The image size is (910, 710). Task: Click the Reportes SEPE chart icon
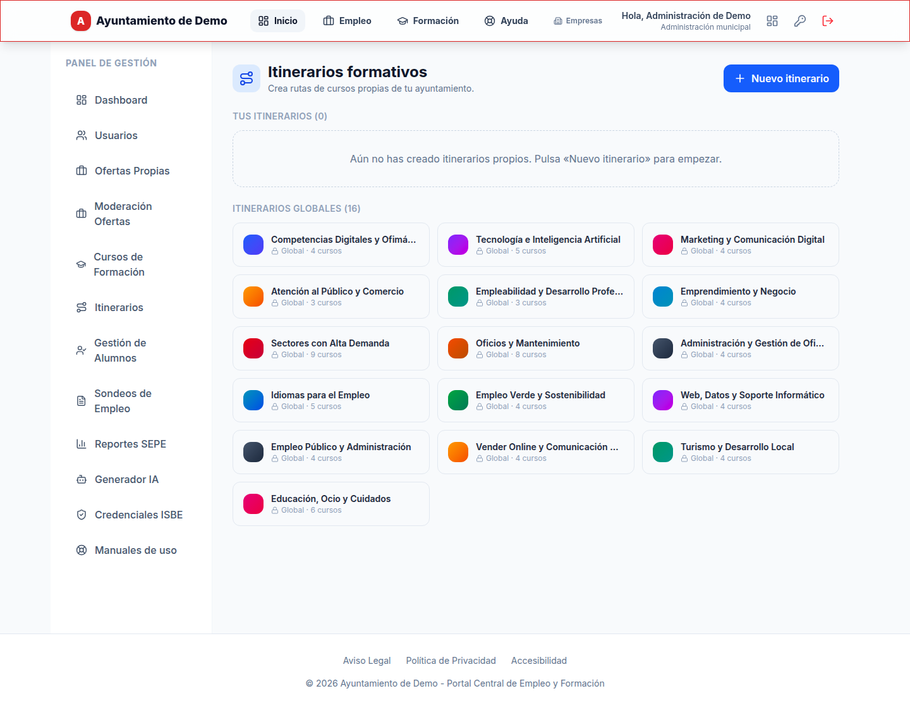click(x=82, y=444)
